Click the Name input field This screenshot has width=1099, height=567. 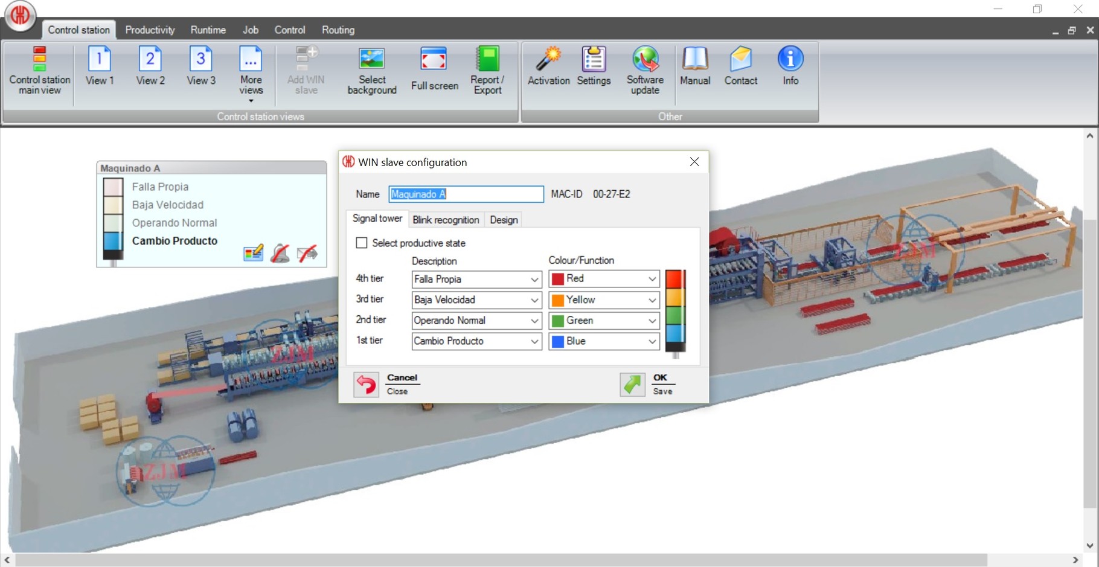pos(466,194)
